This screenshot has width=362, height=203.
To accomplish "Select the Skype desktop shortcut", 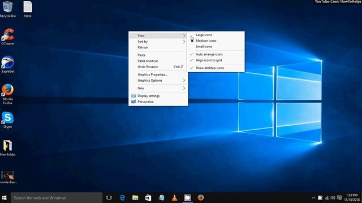I will [x=7, y=120].
